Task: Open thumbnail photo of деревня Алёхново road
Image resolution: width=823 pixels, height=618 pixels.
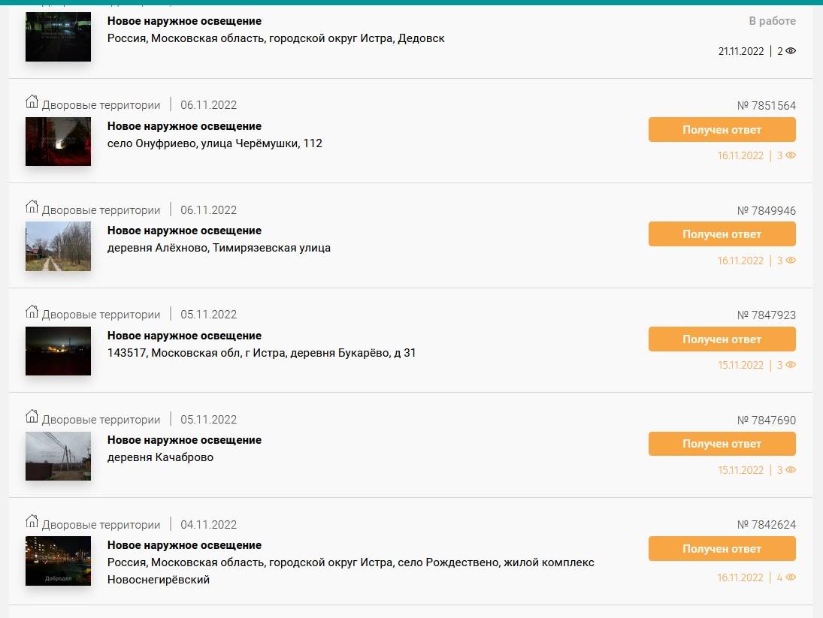Action: [x=58, y=246]
